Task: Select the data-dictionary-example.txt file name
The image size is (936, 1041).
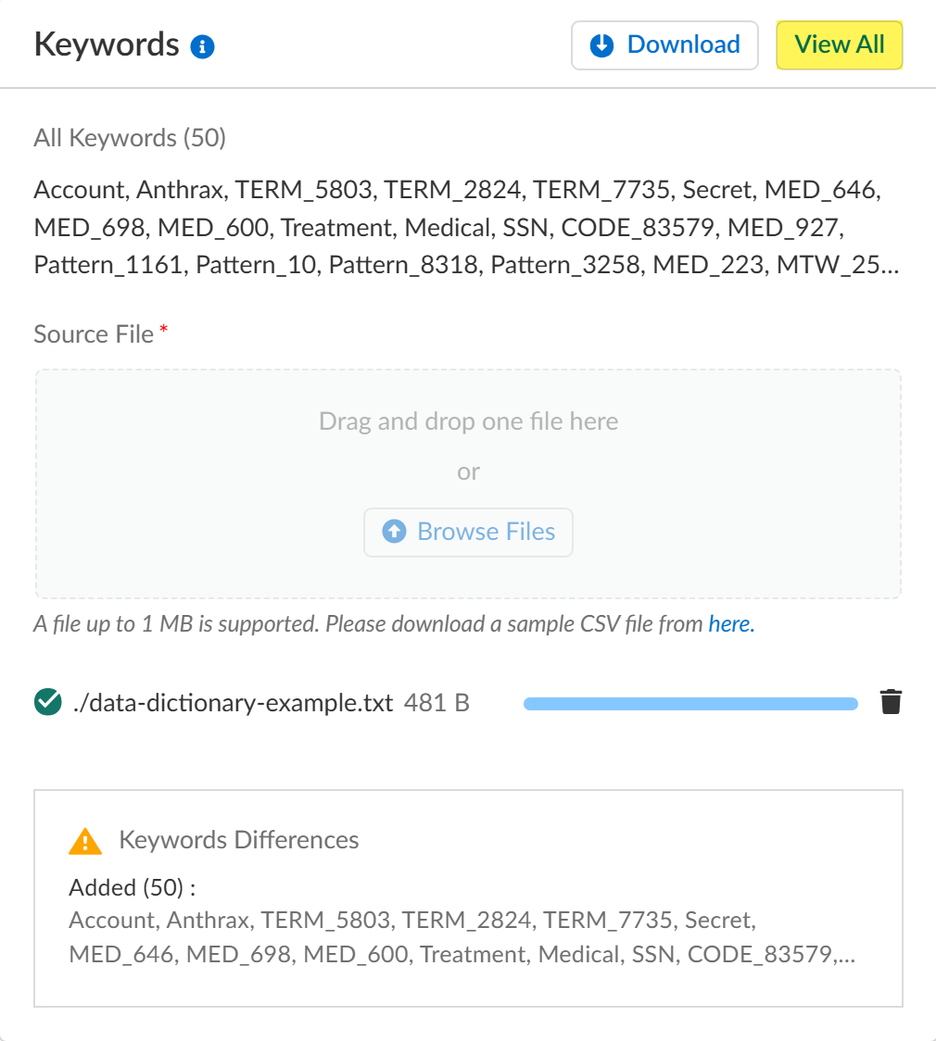Action: pyautogui.click(x=233, y=703)
